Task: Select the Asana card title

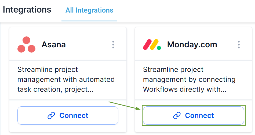Action: (x=54, y=45)
